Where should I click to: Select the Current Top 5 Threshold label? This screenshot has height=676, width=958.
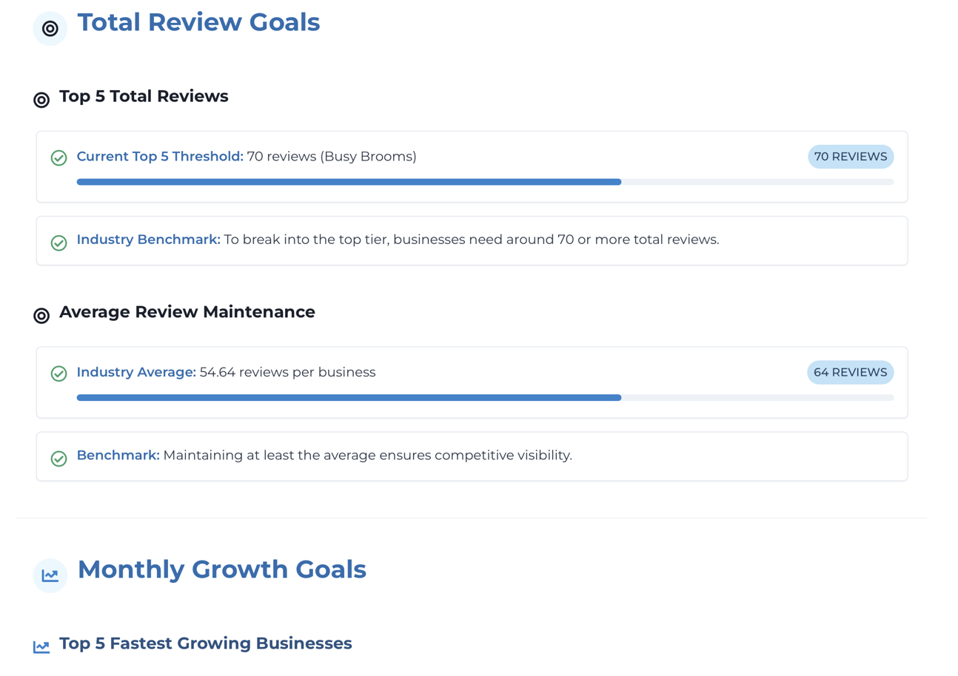(160, 157)
